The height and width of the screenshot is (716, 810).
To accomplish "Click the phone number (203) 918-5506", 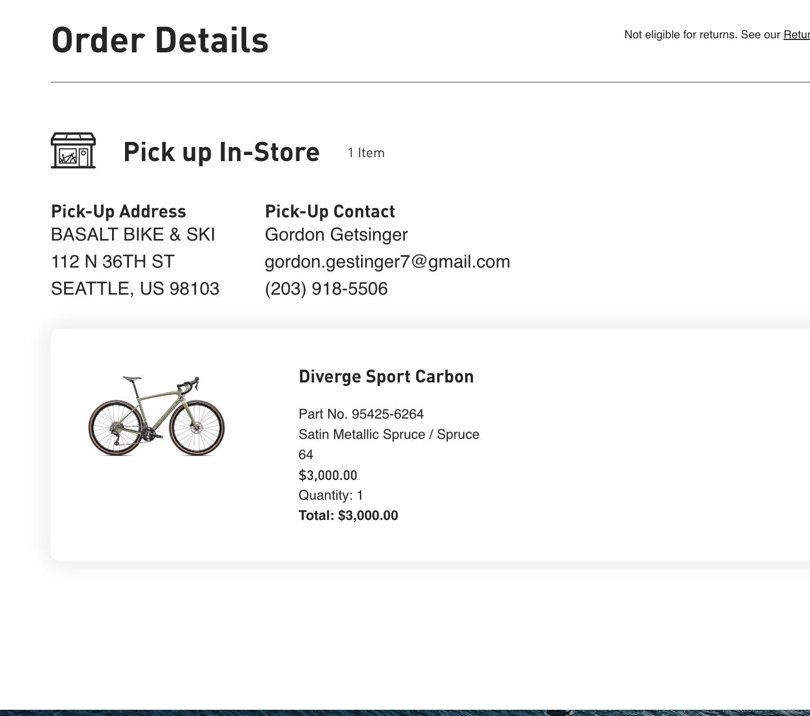I will click(x=326, y=288).
